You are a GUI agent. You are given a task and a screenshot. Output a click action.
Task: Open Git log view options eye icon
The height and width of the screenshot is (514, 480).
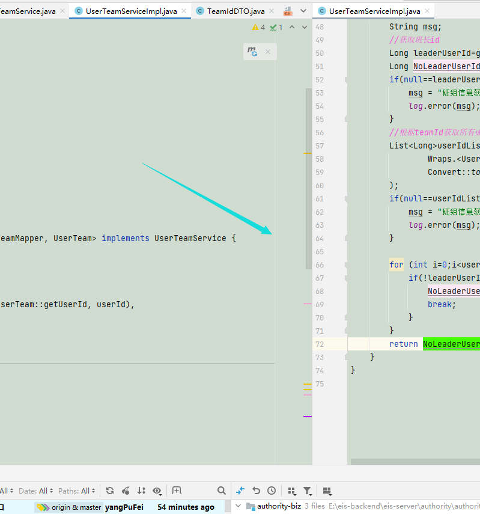coord(157,491)
